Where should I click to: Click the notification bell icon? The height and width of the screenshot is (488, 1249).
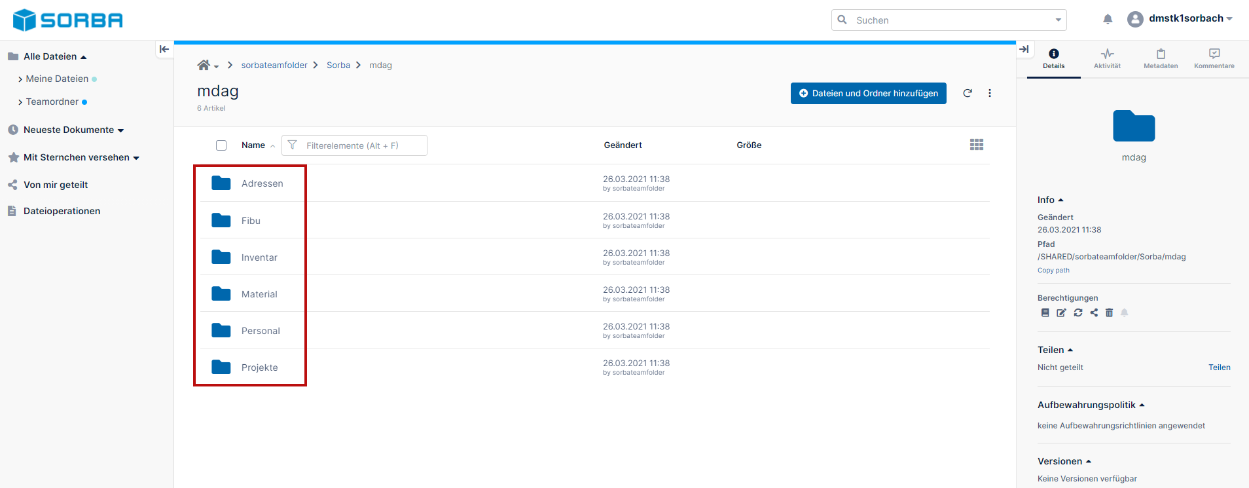[x=1108, y=20]
